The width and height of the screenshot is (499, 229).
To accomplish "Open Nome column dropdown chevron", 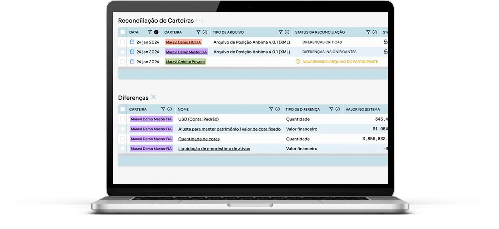I will pos(278,109).
